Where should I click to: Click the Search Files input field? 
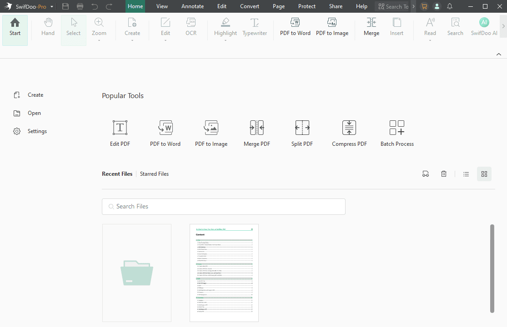pos(223,206)
